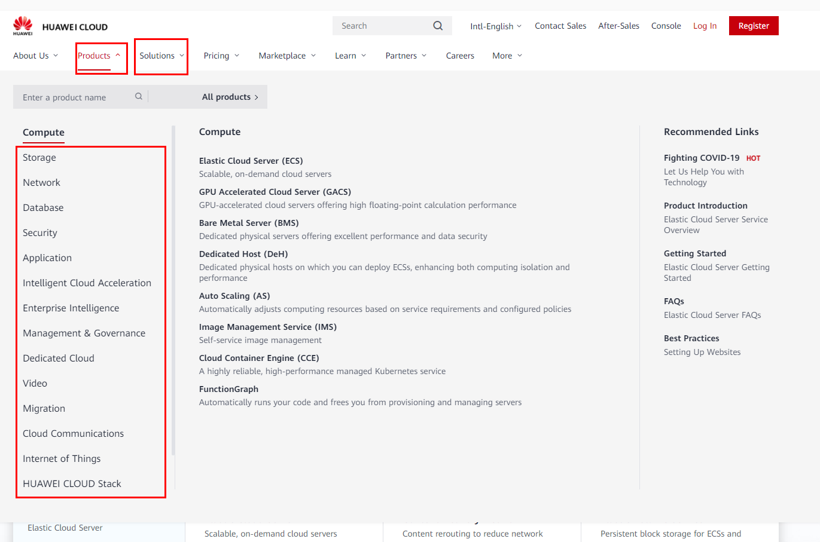Viewport: 820px width, 542px height.
Task: Select the Compute category tab
Action: pyautogui.click(x=44, y=133)
